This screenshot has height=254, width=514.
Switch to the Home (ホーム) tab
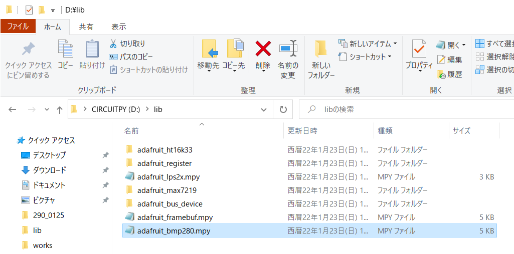53,27
